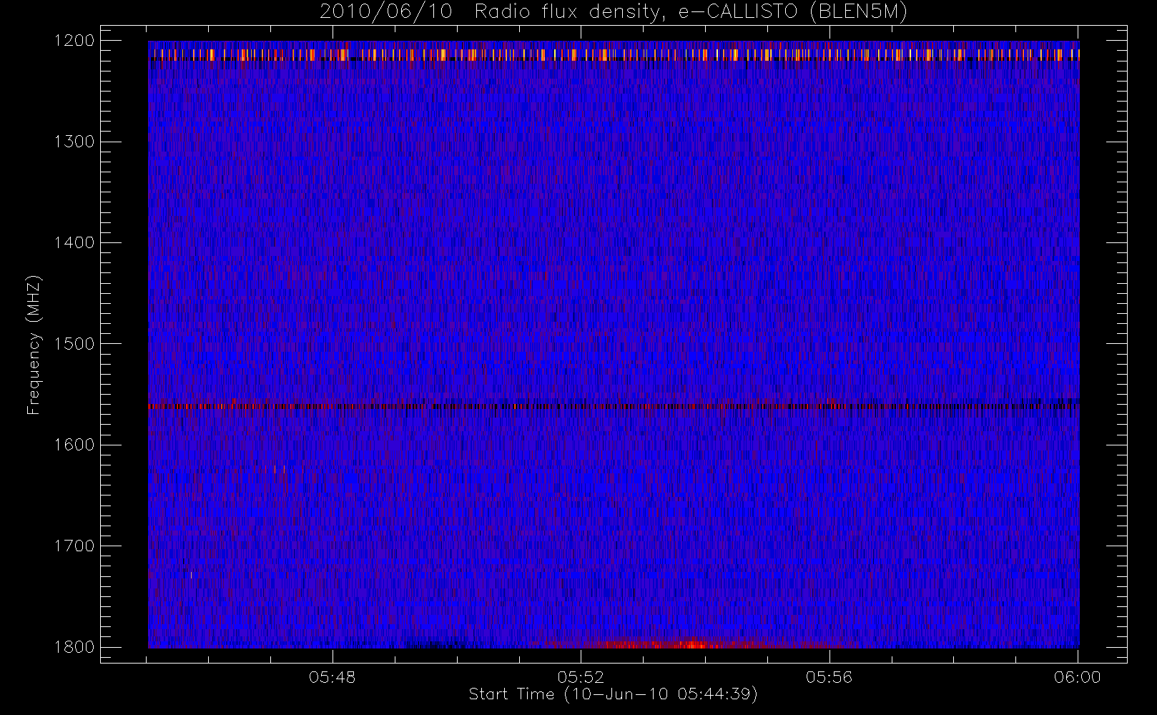The width and height of the screenshot is (1157, 715).
Task: Select the '1700' frequency axis label
Action: [74, 546]
